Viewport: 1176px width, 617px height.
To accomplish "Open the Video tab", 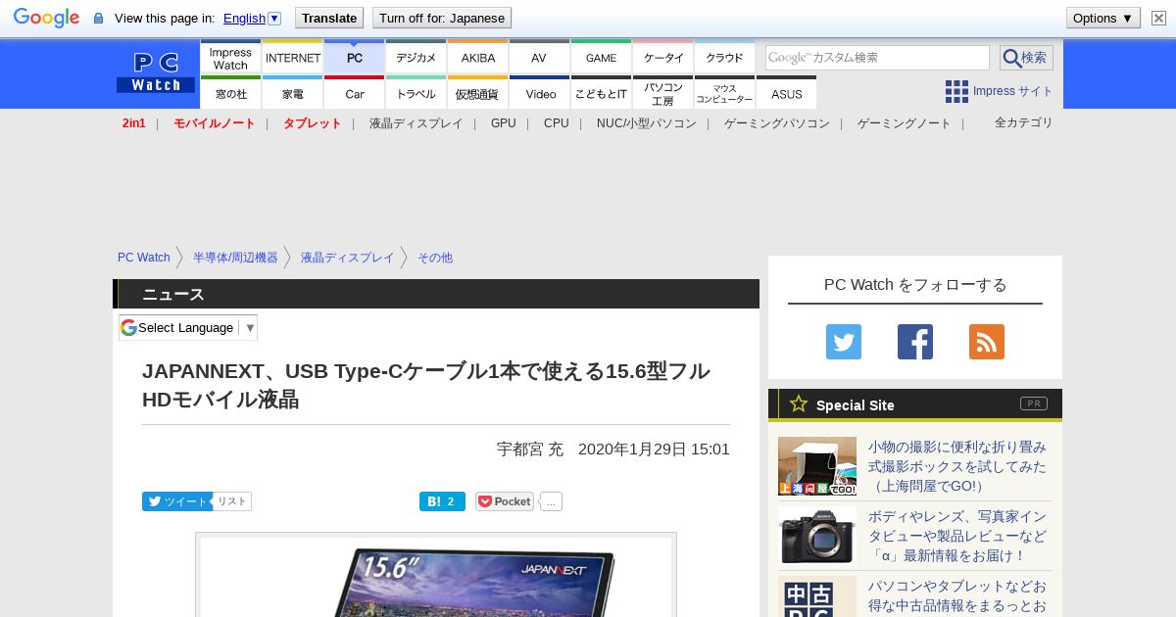I will click(x=540, y=93).
